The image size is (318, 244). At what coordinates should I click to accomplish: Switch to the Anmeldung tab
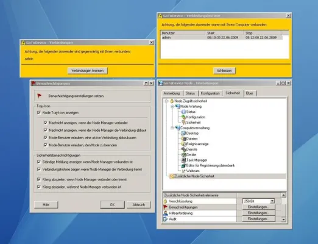click(x=172, y=93)
